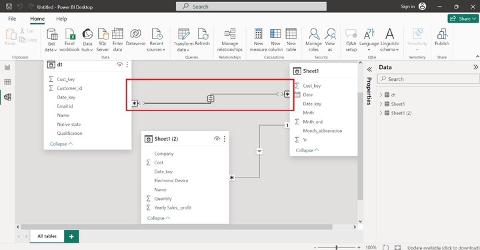Select the Home ribbon tab
Screen dimensions: 480x250
[x=37, y=19]
